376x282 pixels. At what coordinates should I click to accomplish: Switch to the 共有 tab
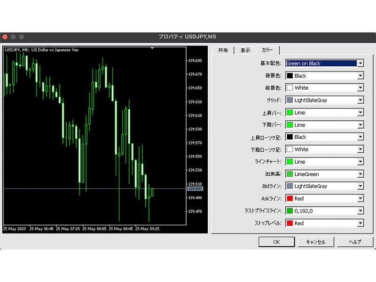pos(221,50)
